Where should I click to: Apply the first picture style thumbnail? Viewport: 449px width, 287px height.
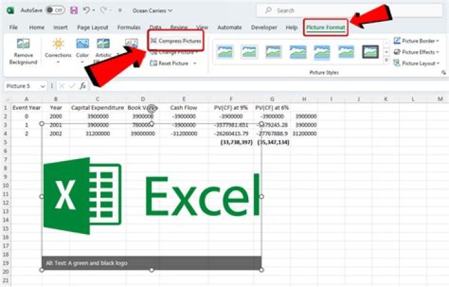point(225,52)
